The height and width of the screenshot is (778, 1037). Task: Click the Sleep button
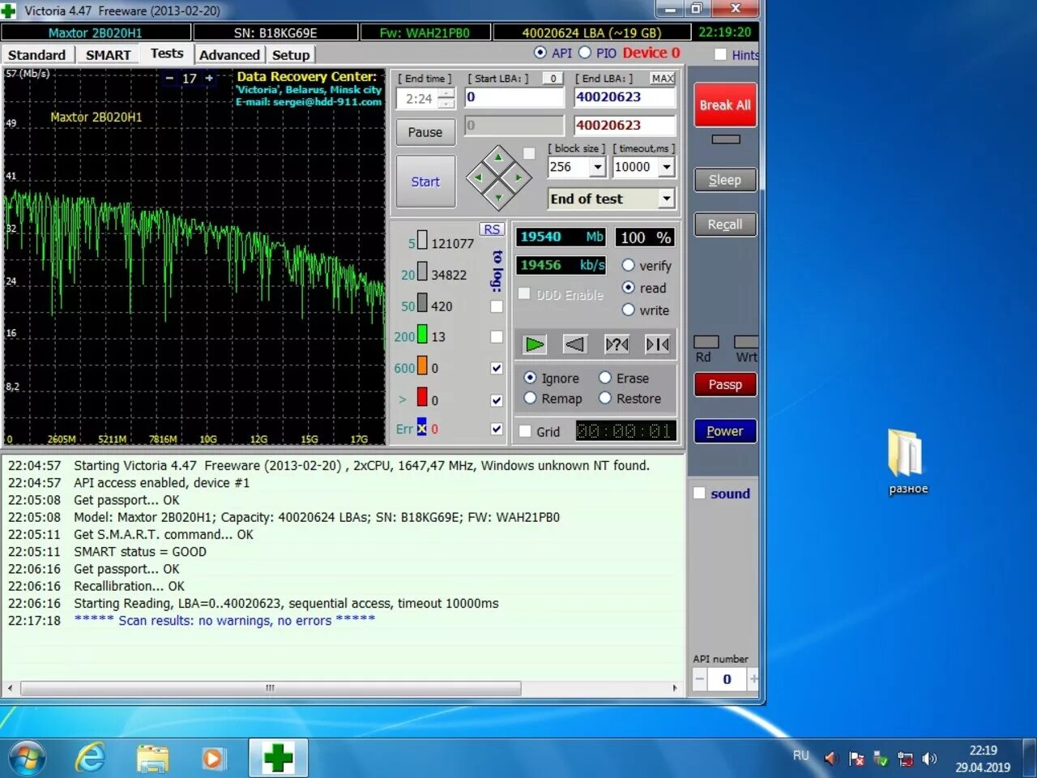coord(725,180)
